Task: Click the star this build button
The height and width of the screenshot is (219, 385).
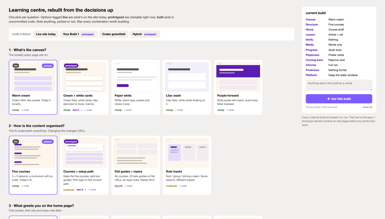Action: click(x=339, y=99)
